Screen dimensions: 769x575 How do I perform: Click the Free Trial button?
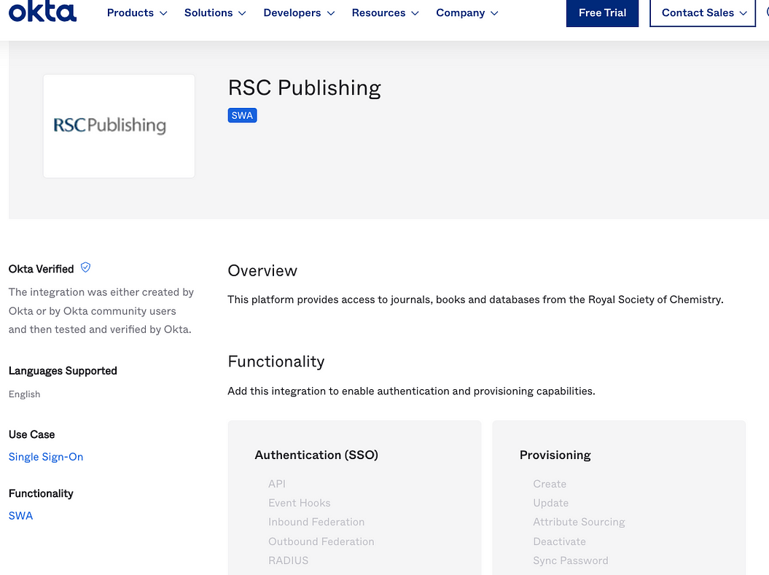[x=602, y=12]
